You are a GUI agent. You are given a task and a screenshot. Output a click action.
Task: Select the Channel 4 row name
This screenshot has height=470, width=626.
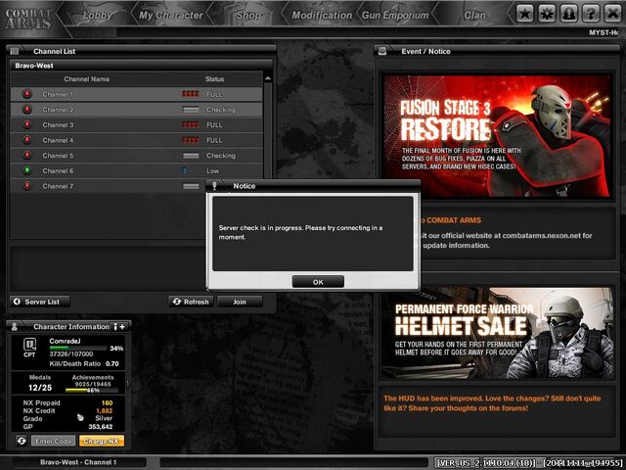(x=58, y=140)
